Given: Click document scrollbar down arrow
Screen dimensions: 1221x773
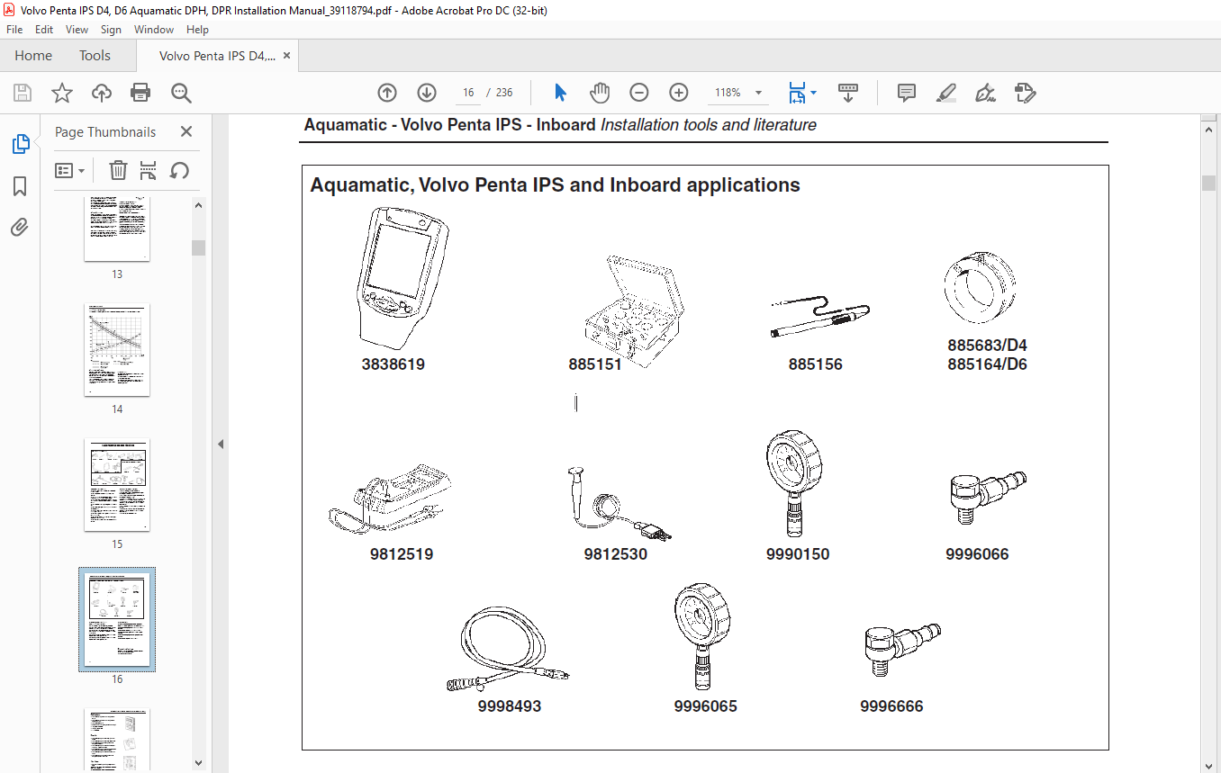Looking at the screenshot, I should coord(1209,765).
